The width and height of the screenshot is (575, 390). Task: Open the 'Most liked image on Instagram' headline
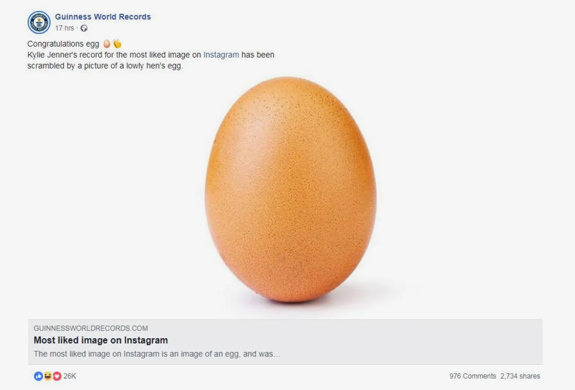[101, 340]
